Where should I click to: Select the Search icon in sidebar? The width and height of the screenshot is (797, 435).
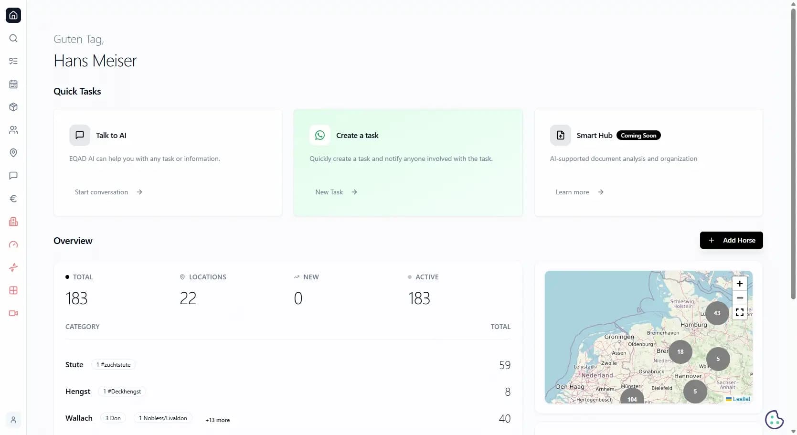(x=13, y=38)
